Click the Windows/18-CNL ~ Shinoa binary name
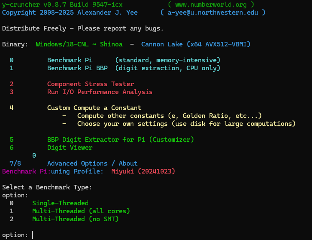This screenshot has width=312, height=240. (79, 44)
